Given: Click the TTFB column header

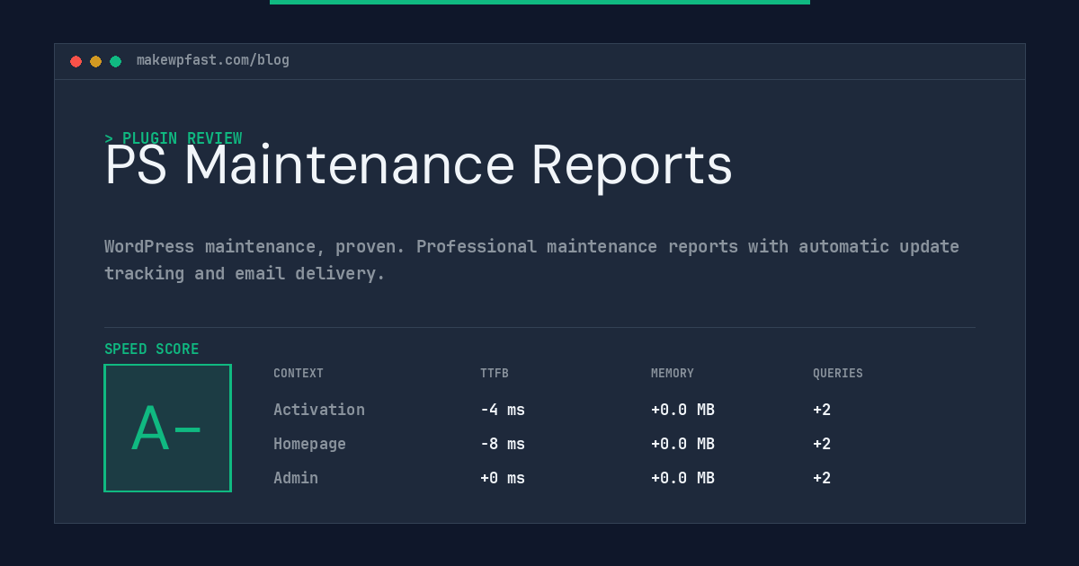Looking at the screenshot, I should pyautogui.click(x=495, y=374).
